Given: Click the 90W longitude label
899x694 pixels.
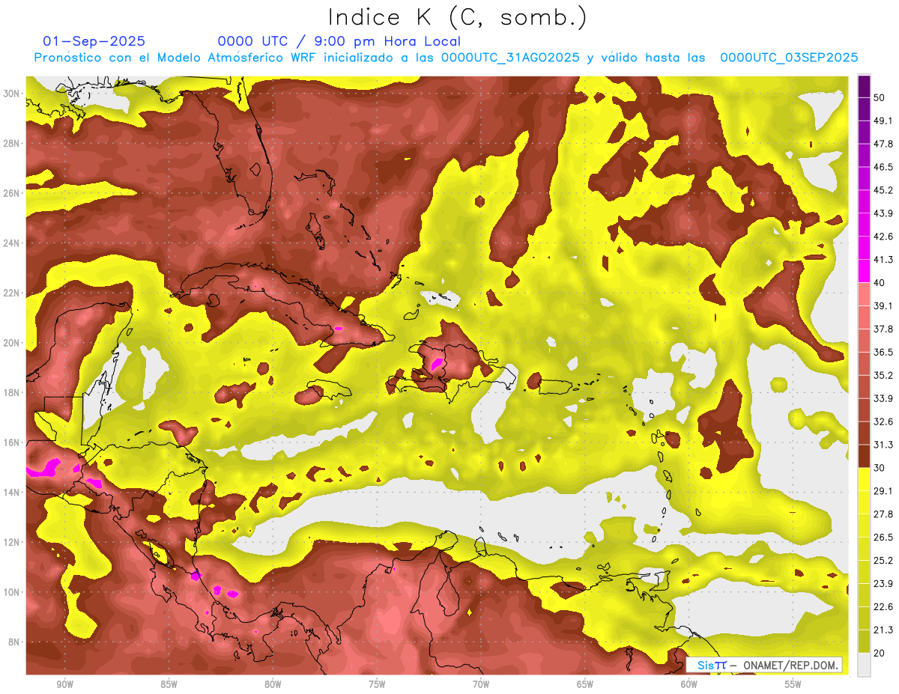Looking at the screenshot, I should pyautogui.click(x=64, y=685).
